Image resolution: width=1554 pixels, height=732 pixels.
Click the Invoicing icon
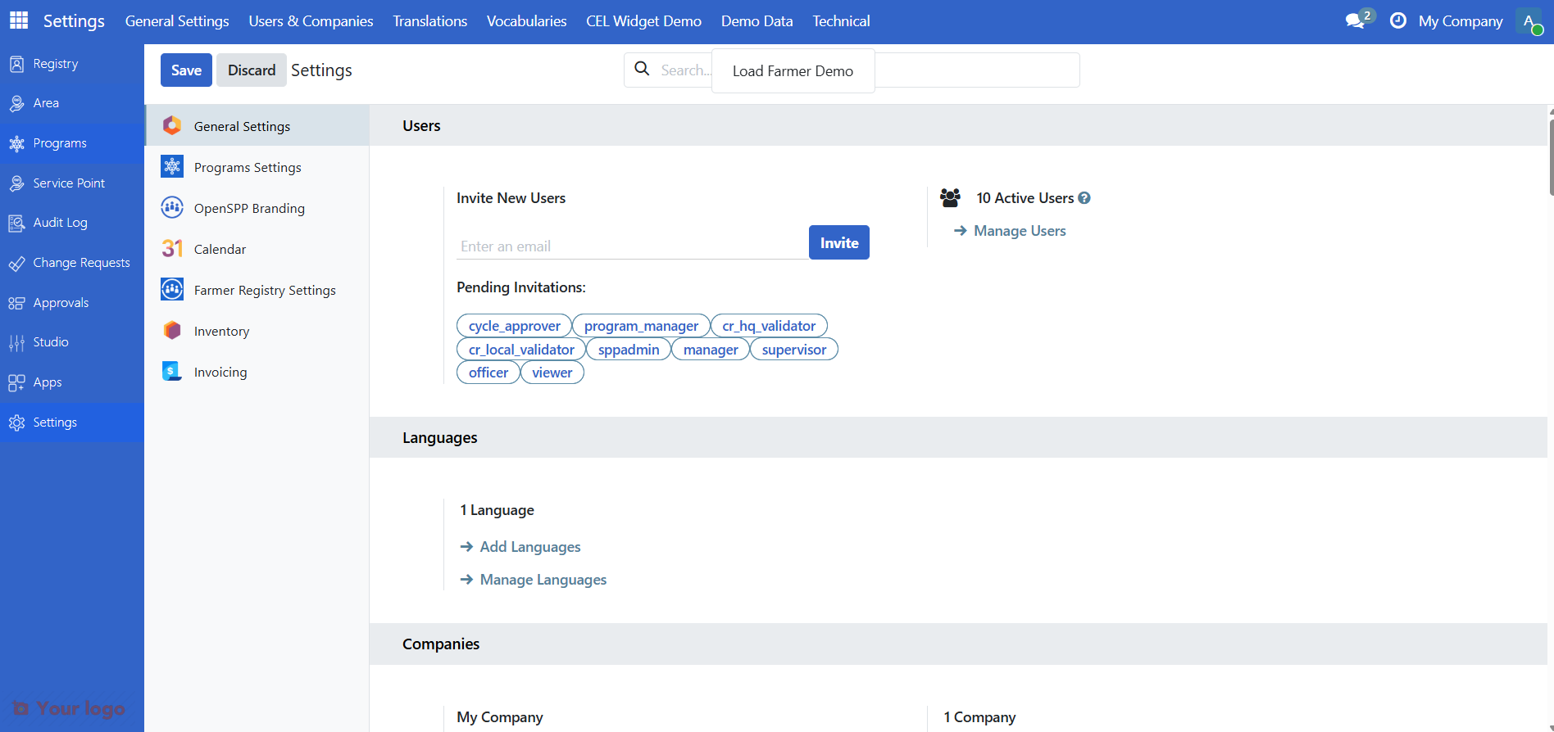tap(172, 371)
